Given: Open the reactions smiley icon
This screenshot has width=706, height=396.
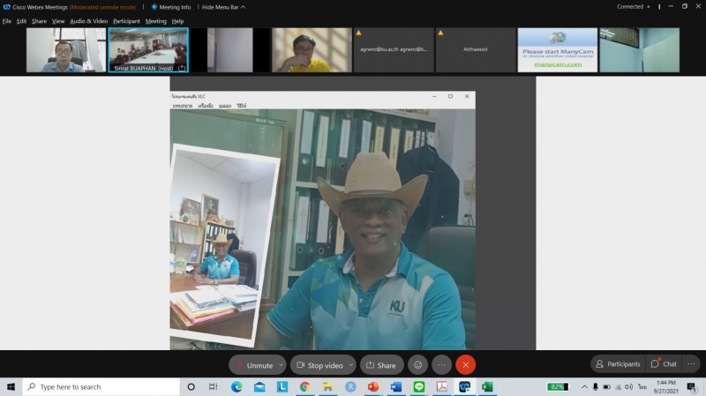Looking at the screenshot, I should [x=417, y=364].
